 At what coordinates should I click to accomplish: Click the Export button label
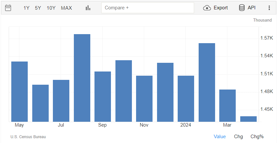tap(221, 8)
